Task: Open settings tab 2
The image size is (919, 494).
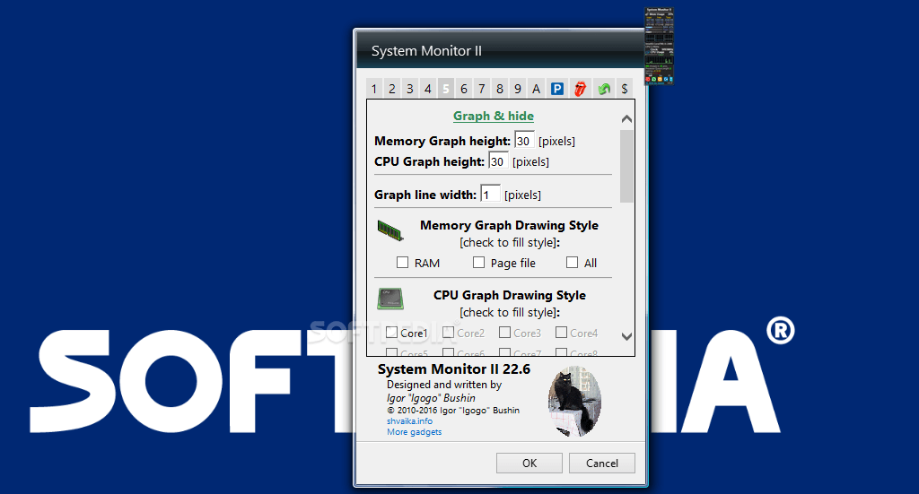Action: click(392, 89)
